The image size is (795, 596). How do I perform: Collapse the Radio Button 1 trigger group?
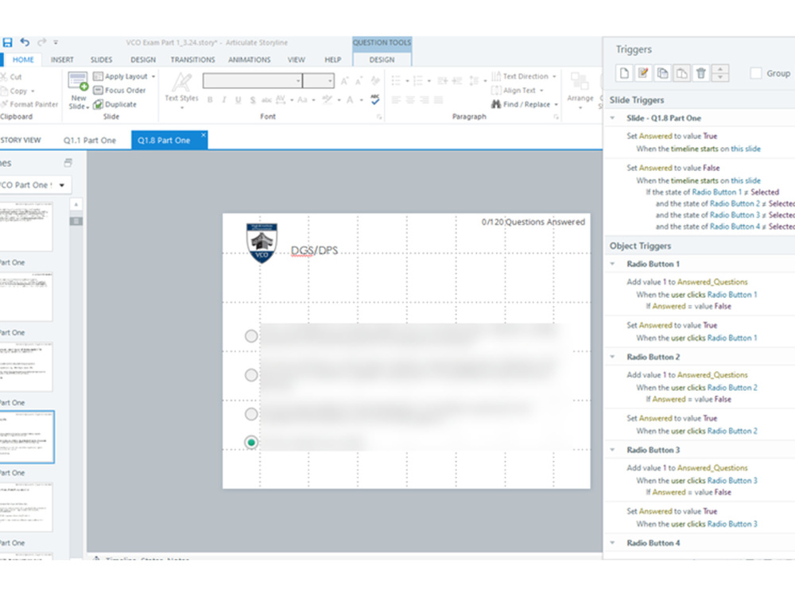pos(612,264)
